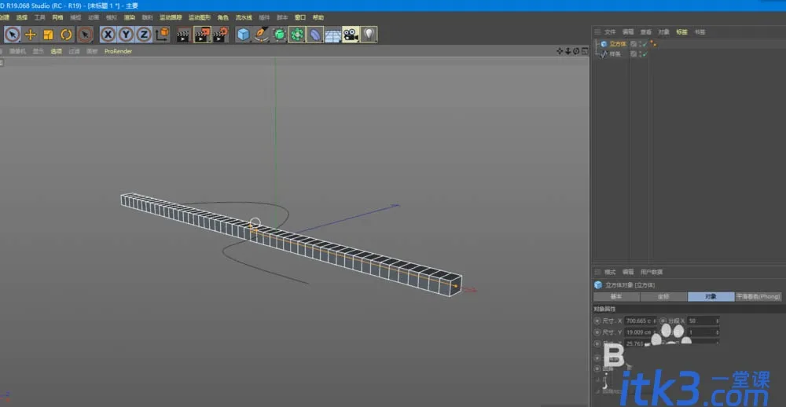Open Object Manager 文件 menu
The image size is (786, 407).
click(610, 32)
